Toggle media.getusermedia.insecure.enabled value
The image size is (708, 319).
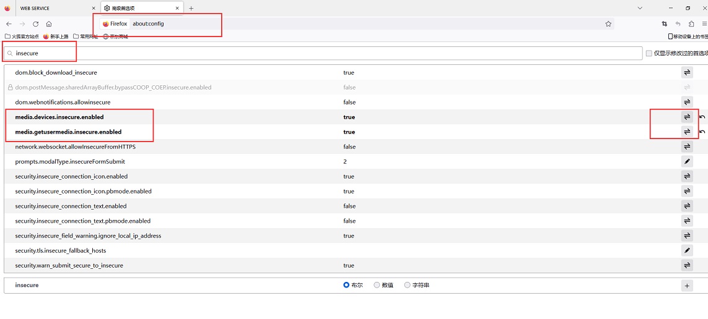[x=687, y=132]
